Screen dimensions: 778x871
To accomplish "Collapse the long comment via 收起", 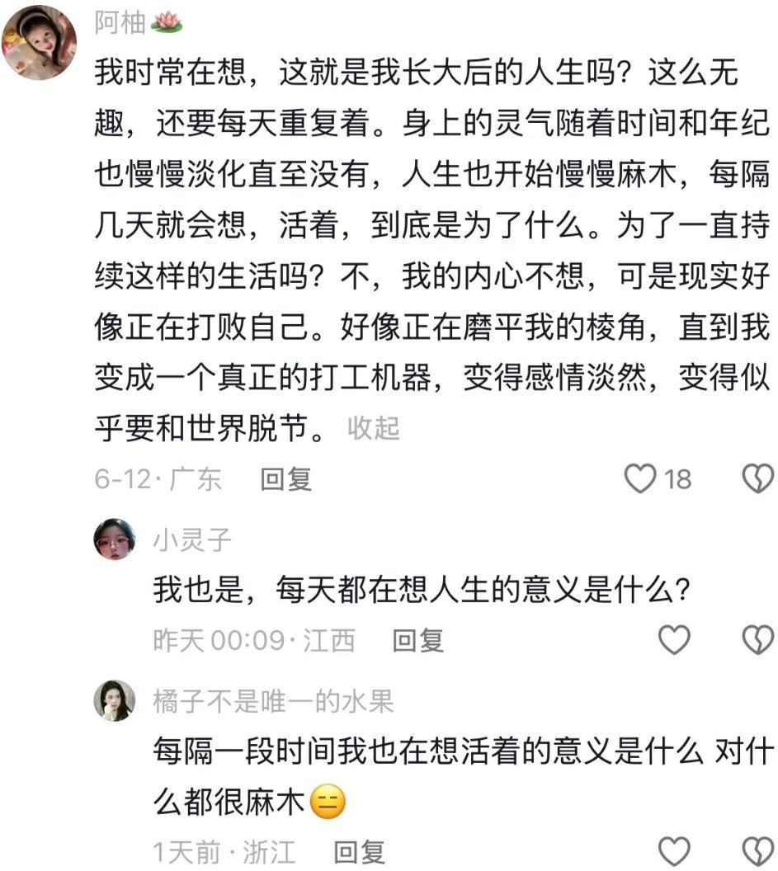I will pos(374,428).
